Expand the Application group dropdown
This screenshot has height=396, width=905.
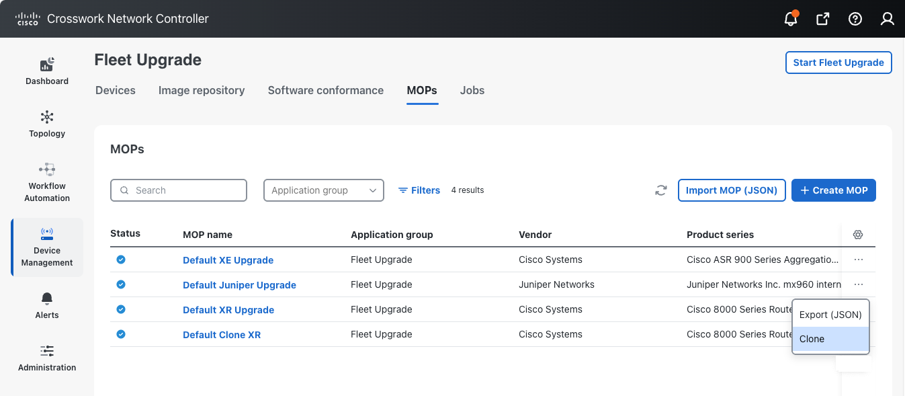pyautogui.click(x=323, y=190)
